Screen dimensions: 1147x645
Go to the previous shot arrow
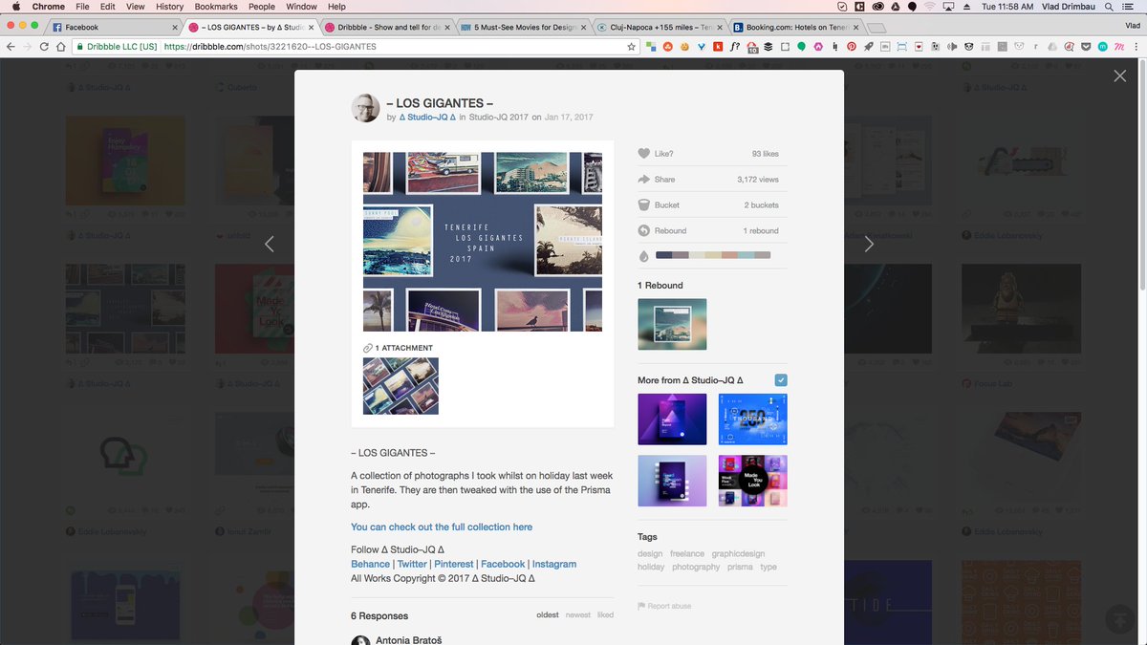coord(269,244)
